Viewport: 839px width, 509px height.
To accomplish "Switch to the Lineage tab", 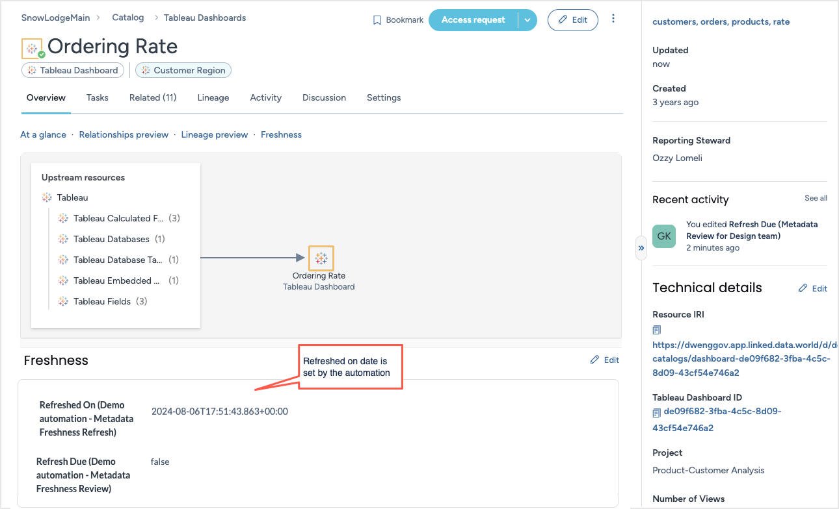I will tap(213, 97).
